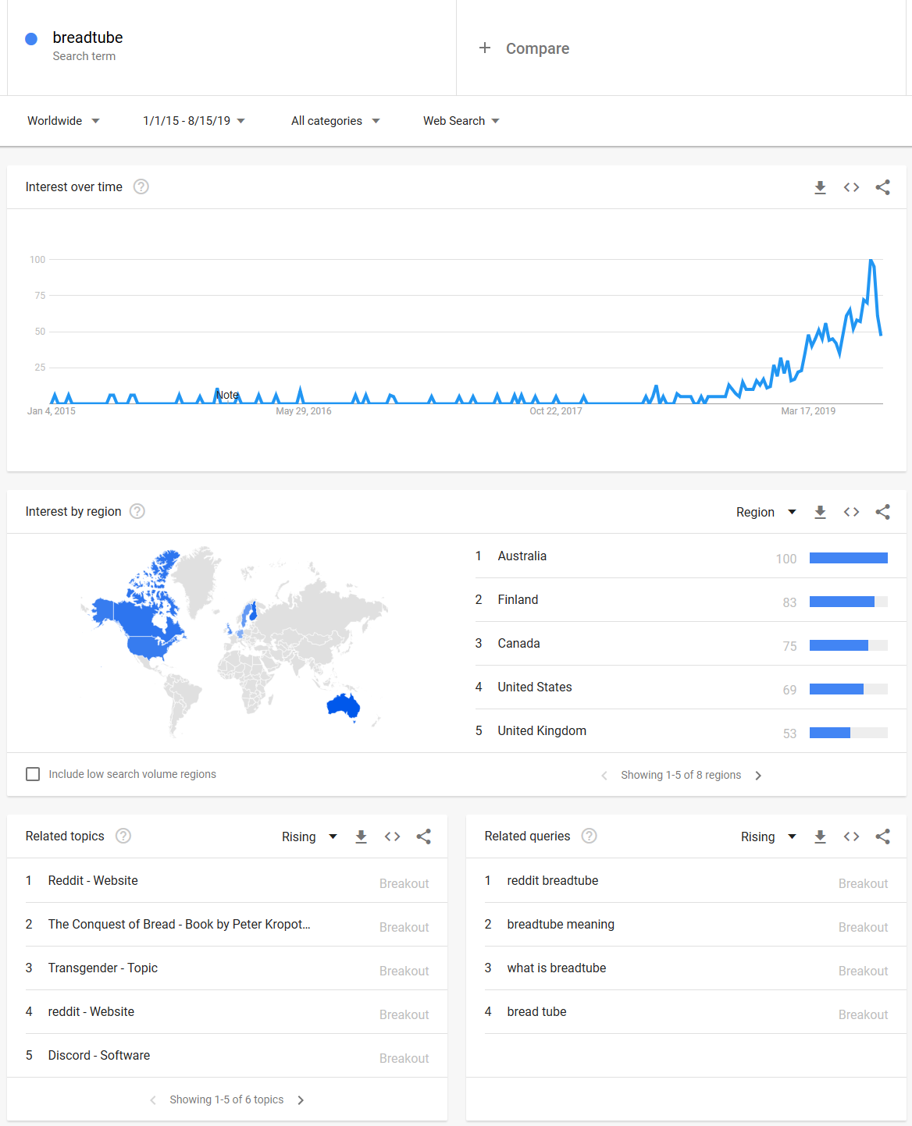Click Australia on the world map

coord(344,705)
